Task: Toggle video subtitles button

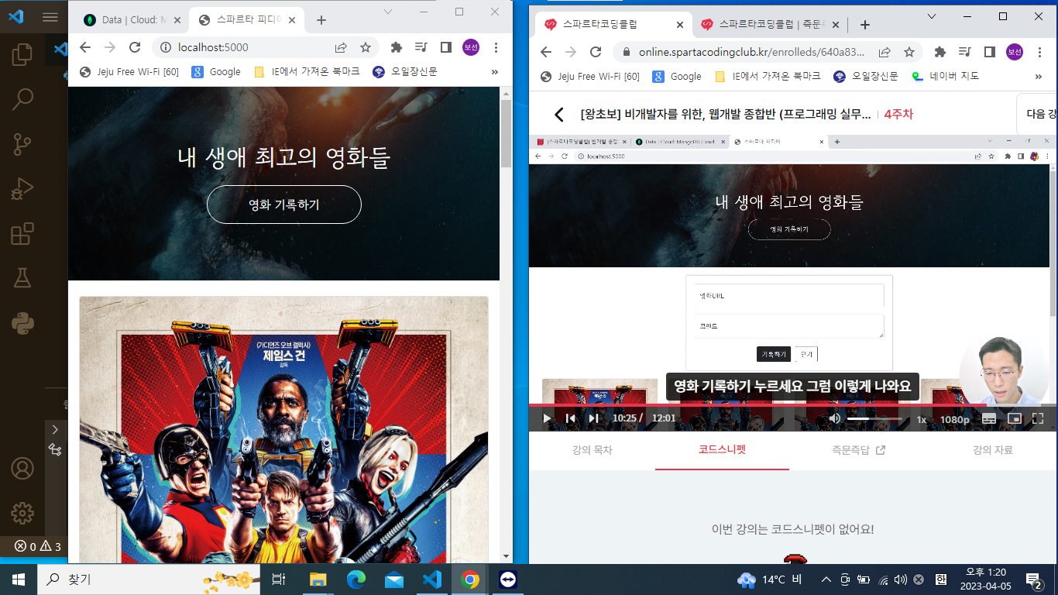Action: 989,418
